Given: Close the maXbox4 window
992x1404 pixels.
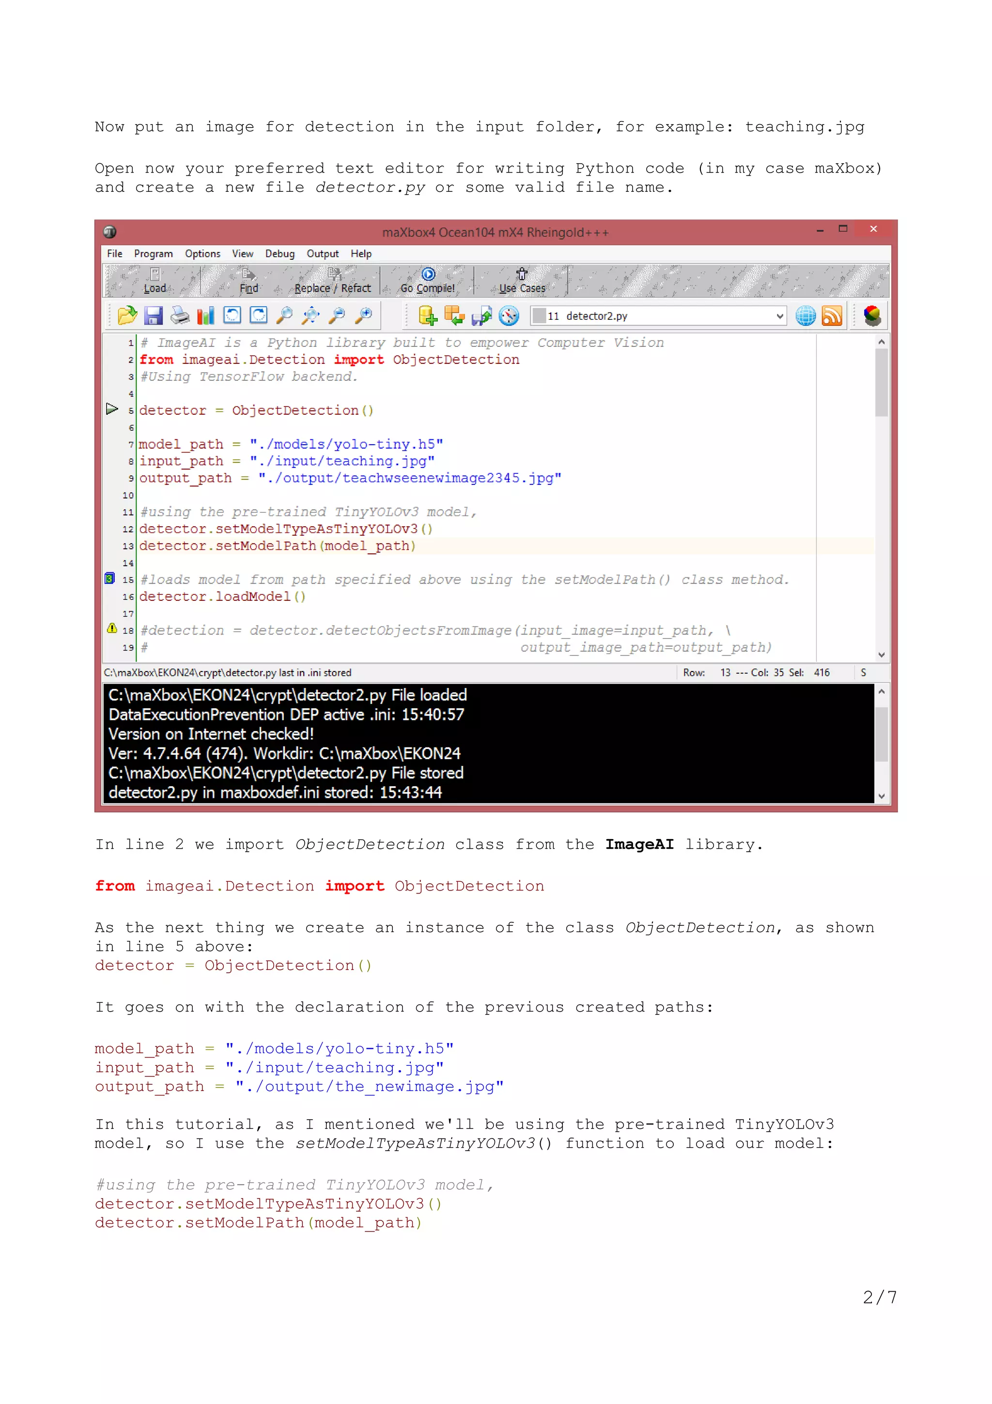Looking at the screenshot, I should 873,229.
